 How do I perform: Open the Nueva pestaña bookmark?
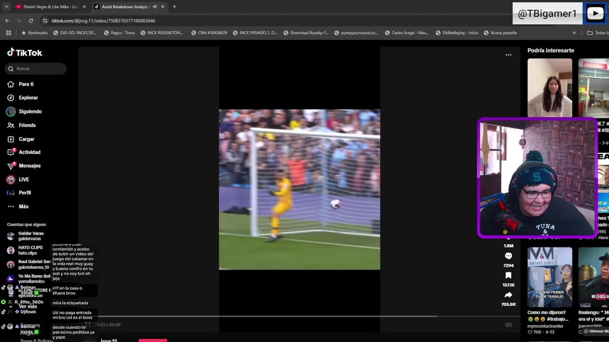(x=500, y=33)
